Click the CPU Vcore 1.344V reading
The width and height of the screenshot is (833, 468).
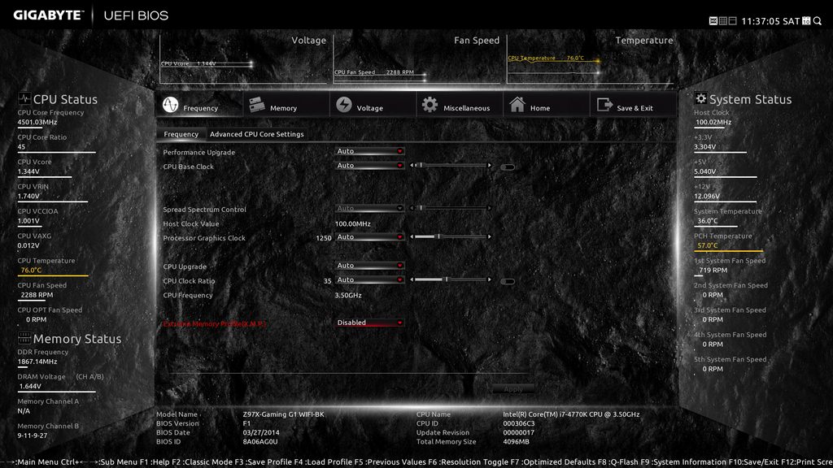(x=28, y=172)
